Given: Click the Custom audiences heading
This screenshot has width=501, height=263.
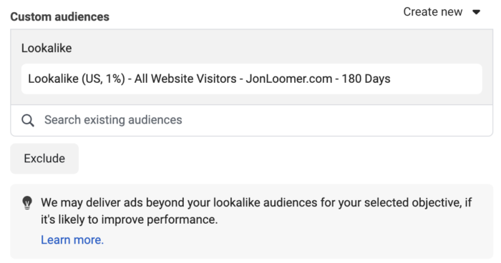Looking at the screenshot, I should (x=59, y=16).
